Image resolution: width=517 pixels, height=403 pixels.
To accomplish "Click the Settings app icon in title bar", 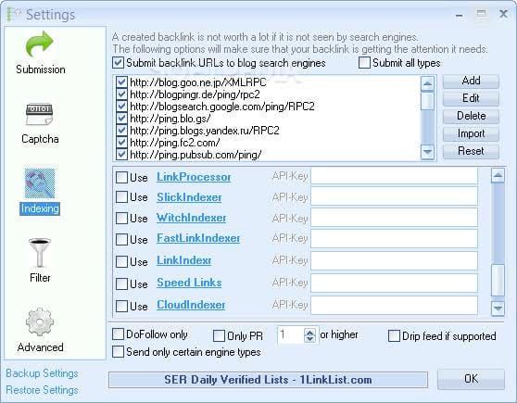I will [14, 15].
